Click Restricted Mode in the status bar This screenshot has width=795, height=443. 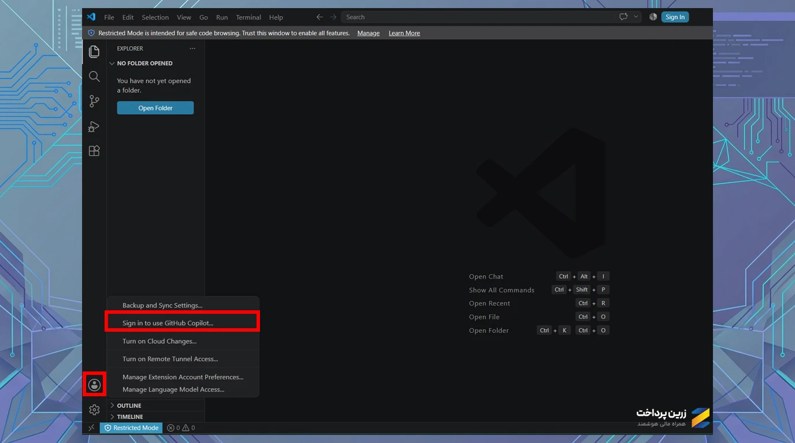point(131,428)
